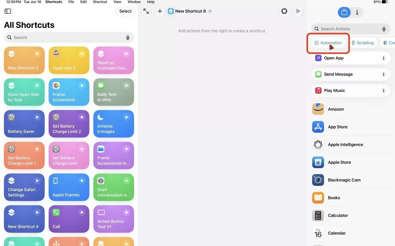Open the Reset on Keyboard Disc... shortcut tile
395x246 pixels.
pos(114,60)
